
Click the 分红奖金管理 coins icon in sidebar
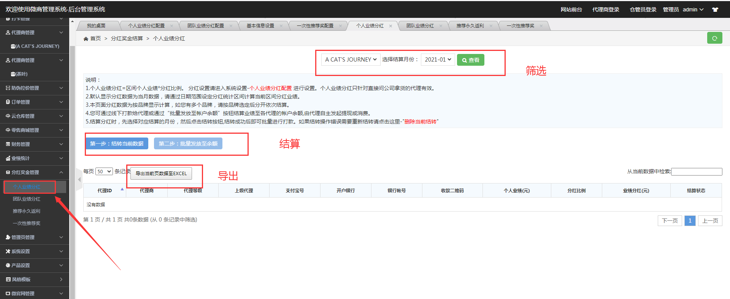tap(8, 172)
